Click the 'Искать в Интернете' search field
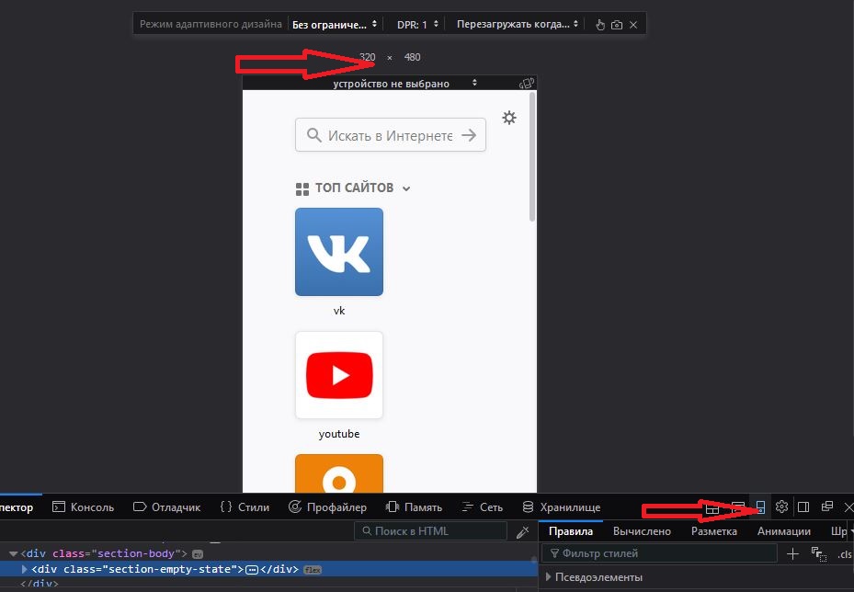 (390, 135)
